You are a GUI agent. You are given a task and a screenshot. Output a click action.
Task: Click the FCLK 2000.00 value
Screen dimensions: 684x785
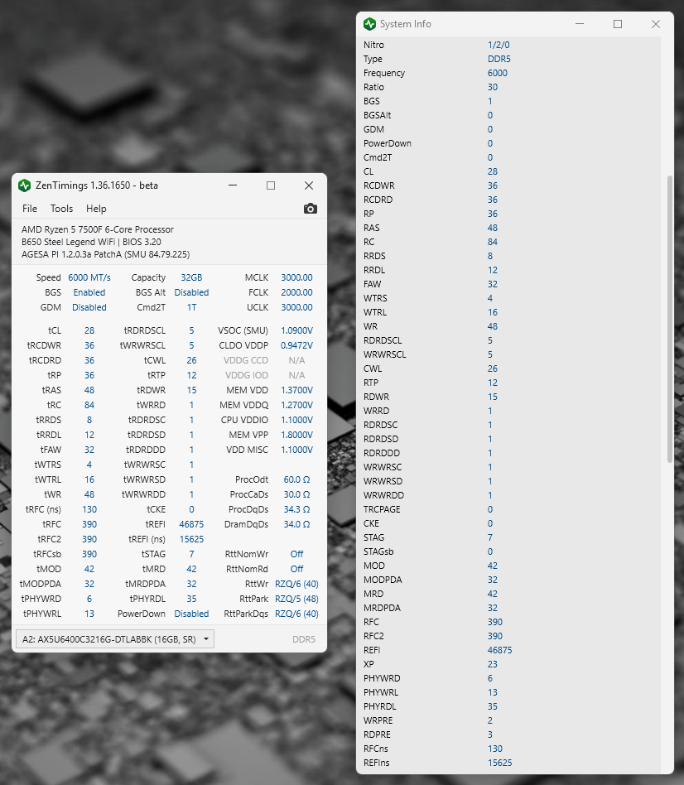coord(296,292)
